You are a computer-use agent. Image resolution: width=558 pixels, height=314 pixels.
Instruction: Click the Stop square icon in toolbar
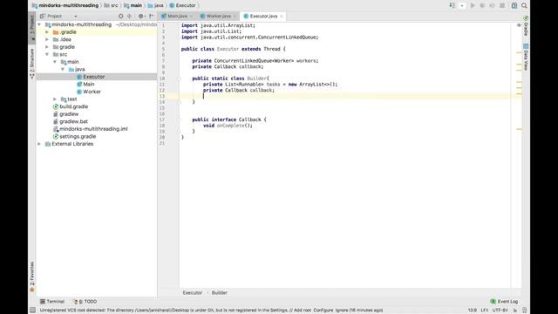(502, 5)
